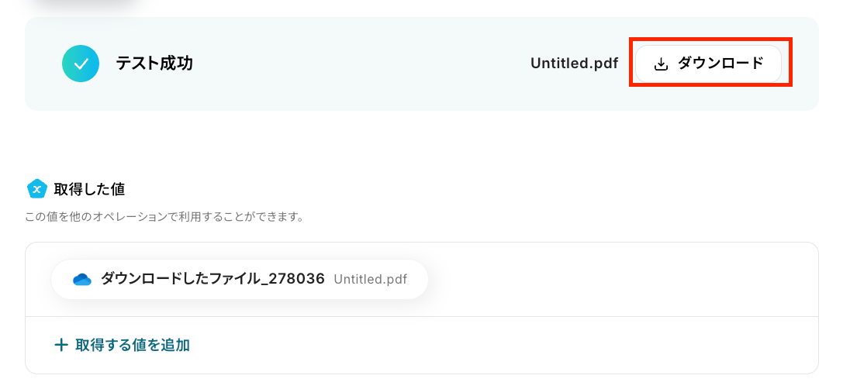Click the partial card shadow at the top left

(x=85, y=6)
